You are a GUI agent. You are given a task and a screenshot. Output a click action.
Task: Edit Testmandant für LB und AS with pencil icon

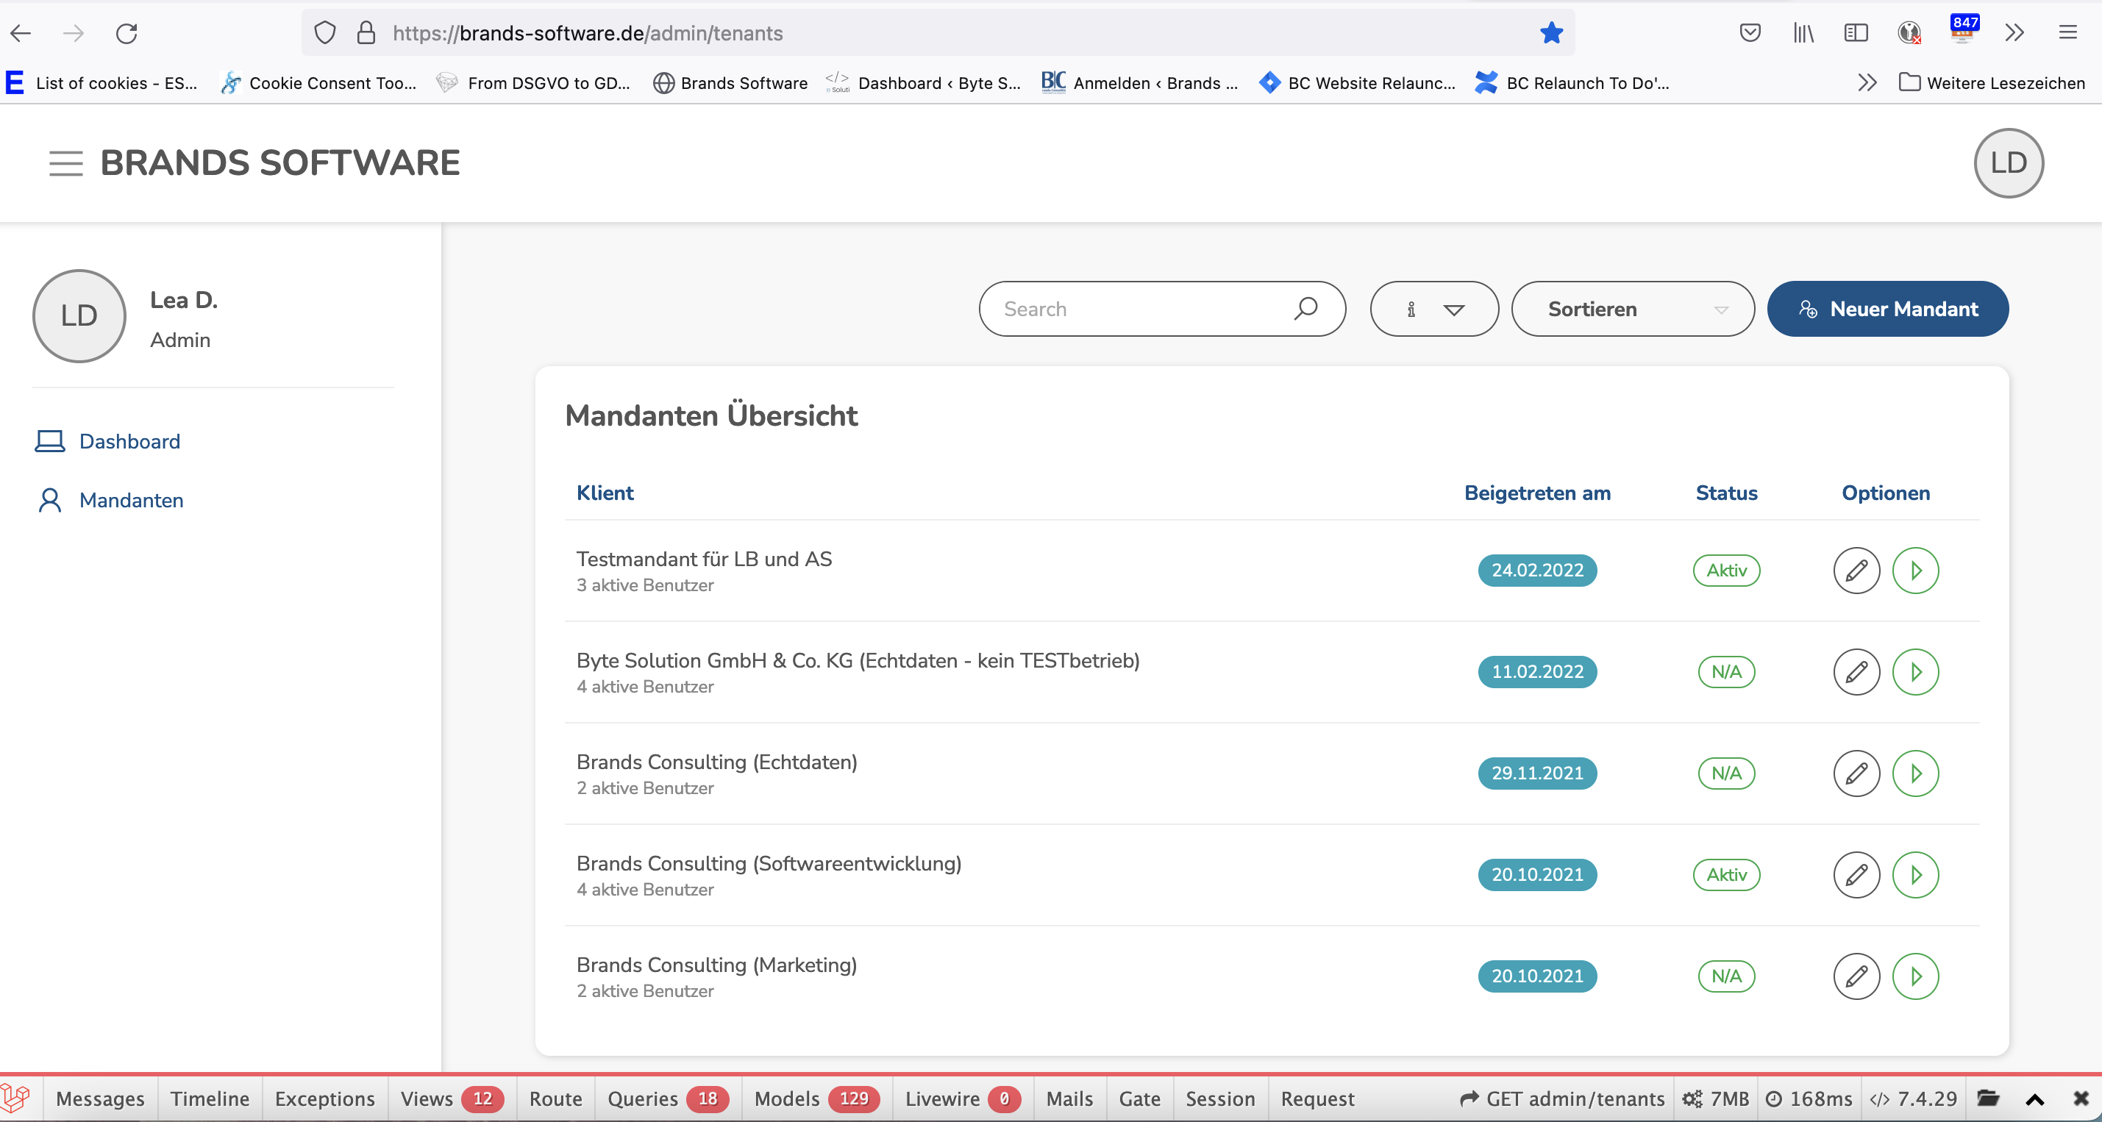(x=1856, y=571)
